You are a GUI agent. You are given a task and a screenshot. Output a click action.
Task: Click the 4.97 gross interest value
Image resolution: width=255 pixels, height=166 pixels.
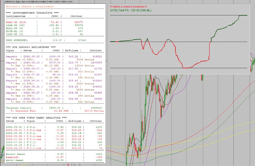click(x=60, y=154)
